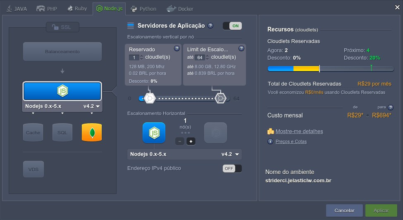The image size is (403, 220).
Task: Click the '128 MB, 200 Mhz' reserved specs
Action: point(147,67)
